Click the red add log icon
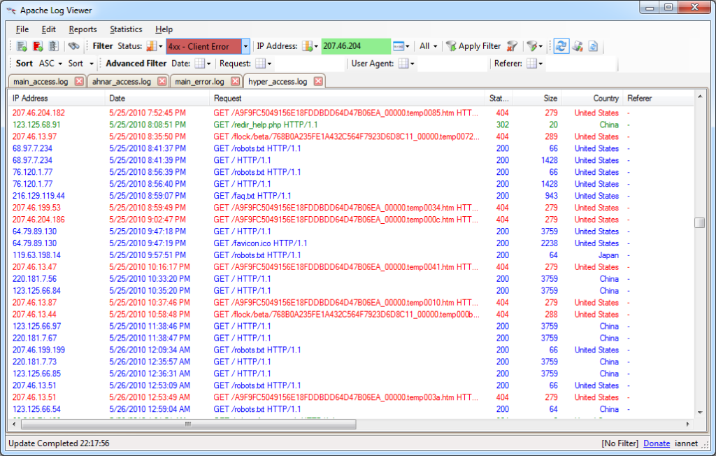This screenshot has width=716, height=456. click(x=38, y=46)
